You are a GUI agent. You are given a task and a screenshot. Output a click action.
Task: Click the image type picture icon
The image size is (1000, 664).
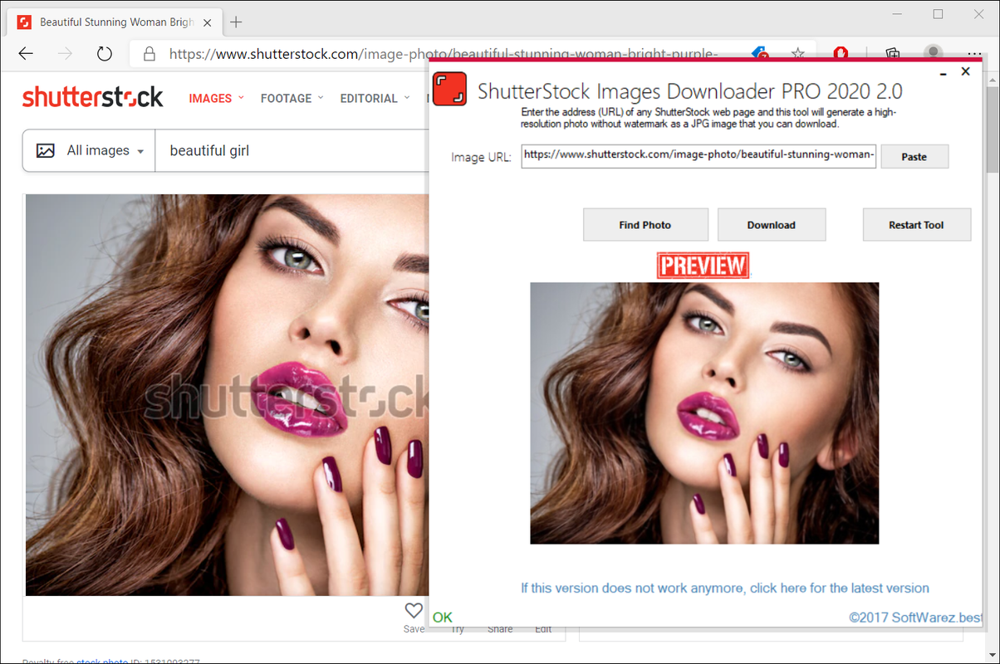point(46,150)
